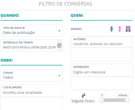
Task: Open the calendar date picker icon
Action: point(59,45)
